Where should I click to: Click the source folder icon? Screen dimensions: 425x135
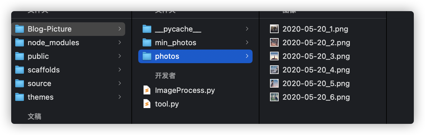[20, 84]
